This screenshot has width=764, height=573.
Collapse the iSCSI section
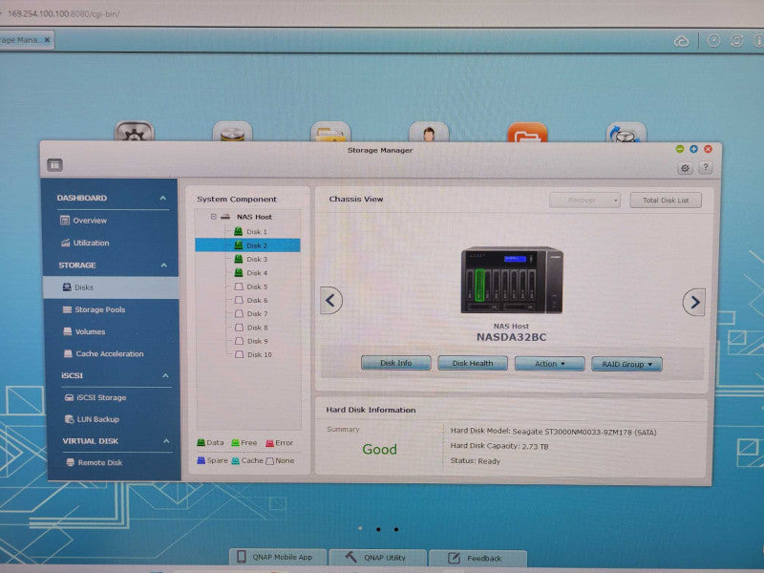165,375
